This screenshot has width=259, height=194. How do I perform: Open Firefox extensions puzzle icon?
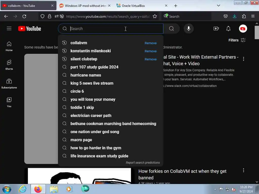244,16
